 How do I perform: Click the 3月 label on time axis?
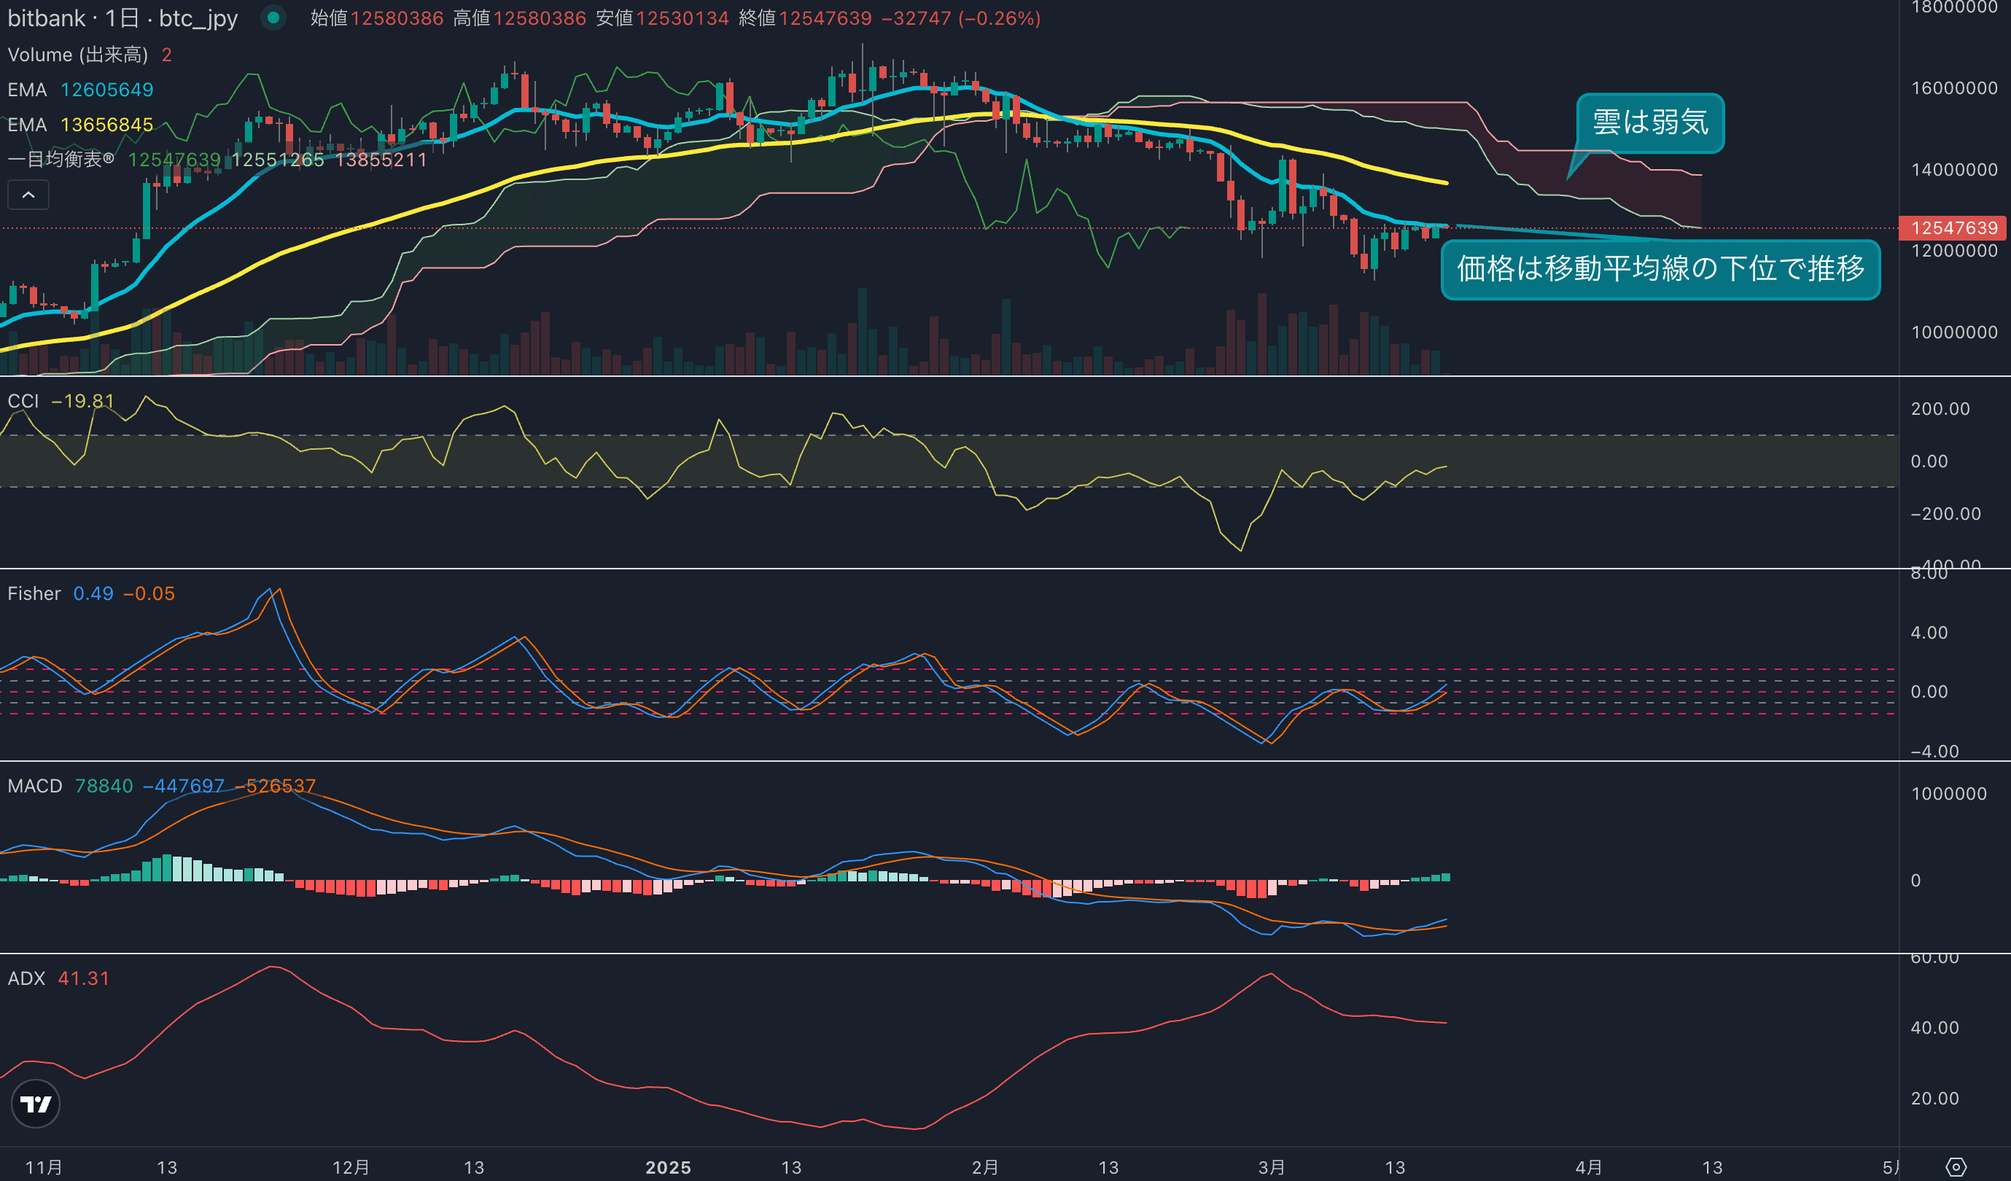(x=1271, y=1167)
